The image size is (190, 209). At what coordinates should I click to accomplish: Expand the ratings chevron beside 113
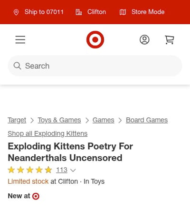point(73,171)
